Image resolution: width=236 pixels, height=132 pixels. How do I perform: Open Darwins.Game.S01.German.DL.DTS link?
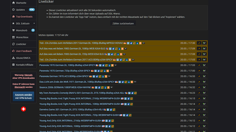71,110
